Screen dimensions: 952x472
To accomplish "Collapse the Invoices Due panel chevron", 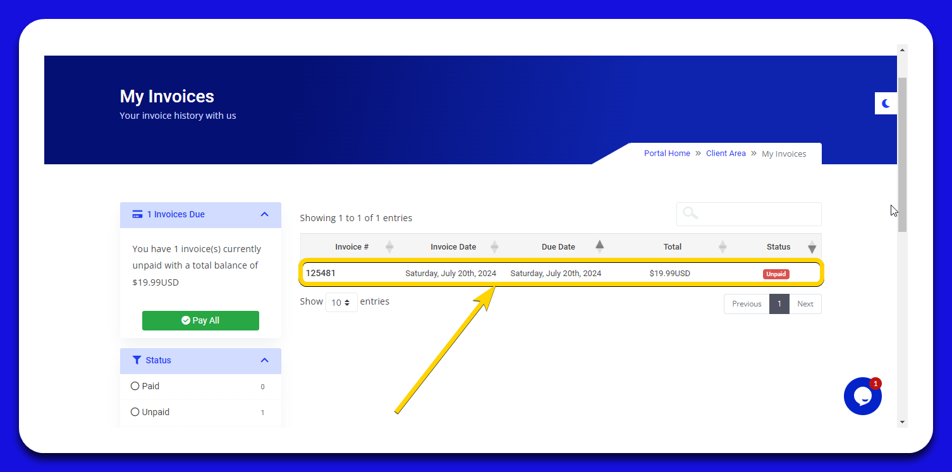I will (264, 214).
